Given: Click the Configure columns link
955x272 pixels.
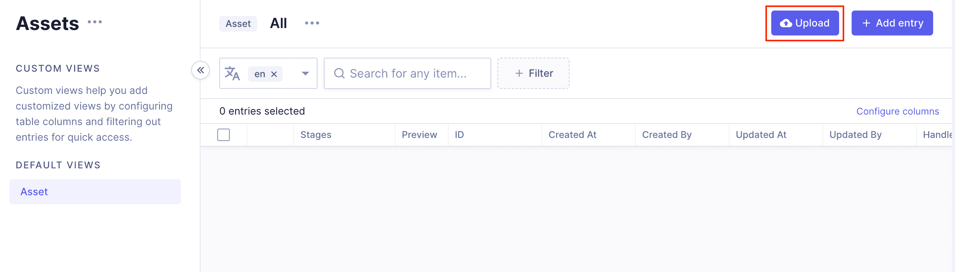Looking at the screenshot, I should [x=898, y=111].
